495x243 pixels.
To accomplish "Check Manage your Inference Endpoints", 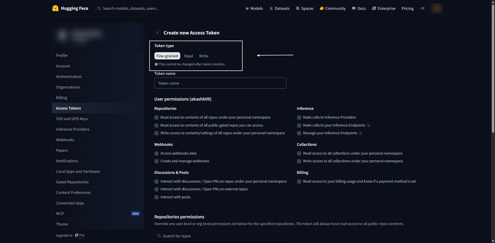I will (x=299, y=133).
